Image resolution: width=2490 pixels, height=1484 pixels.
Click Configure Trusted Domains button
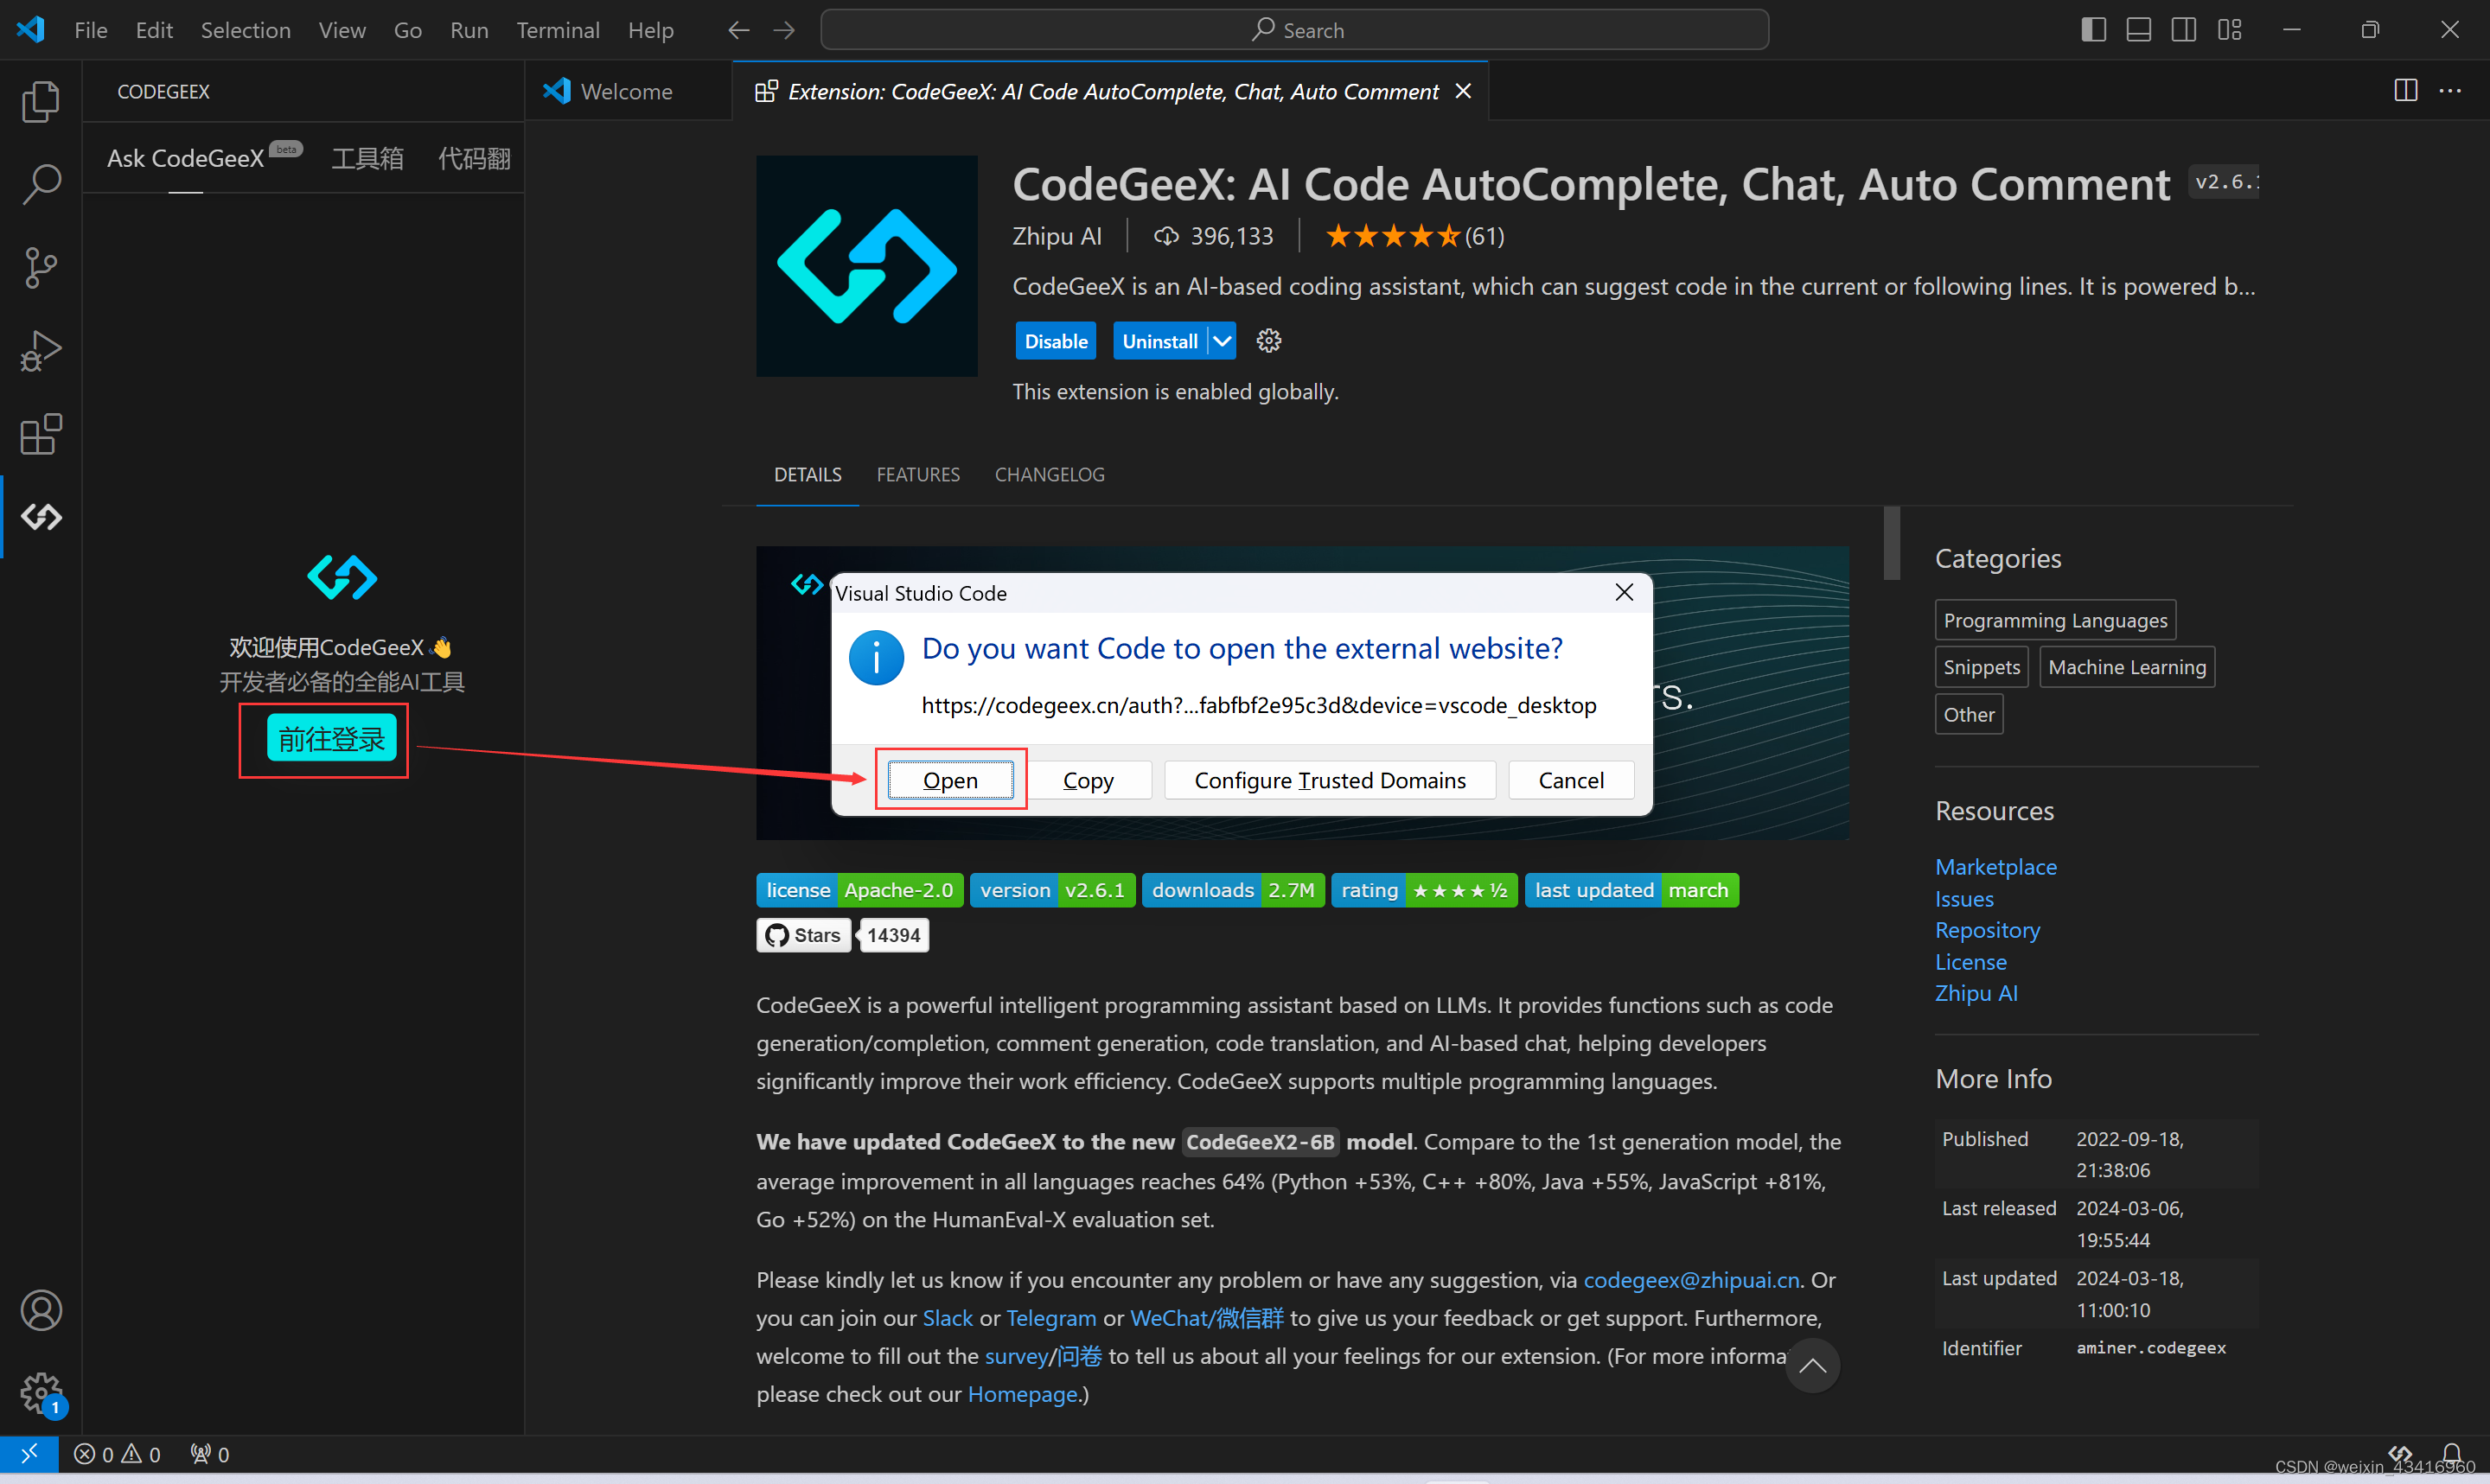(1330, 780)
